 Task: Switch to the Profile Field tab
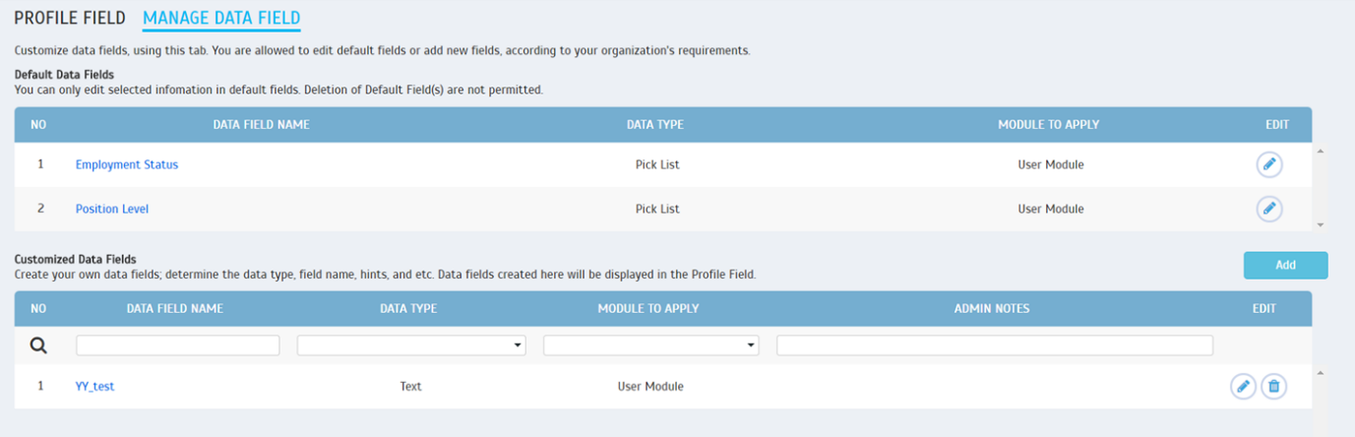pos(70,18)
